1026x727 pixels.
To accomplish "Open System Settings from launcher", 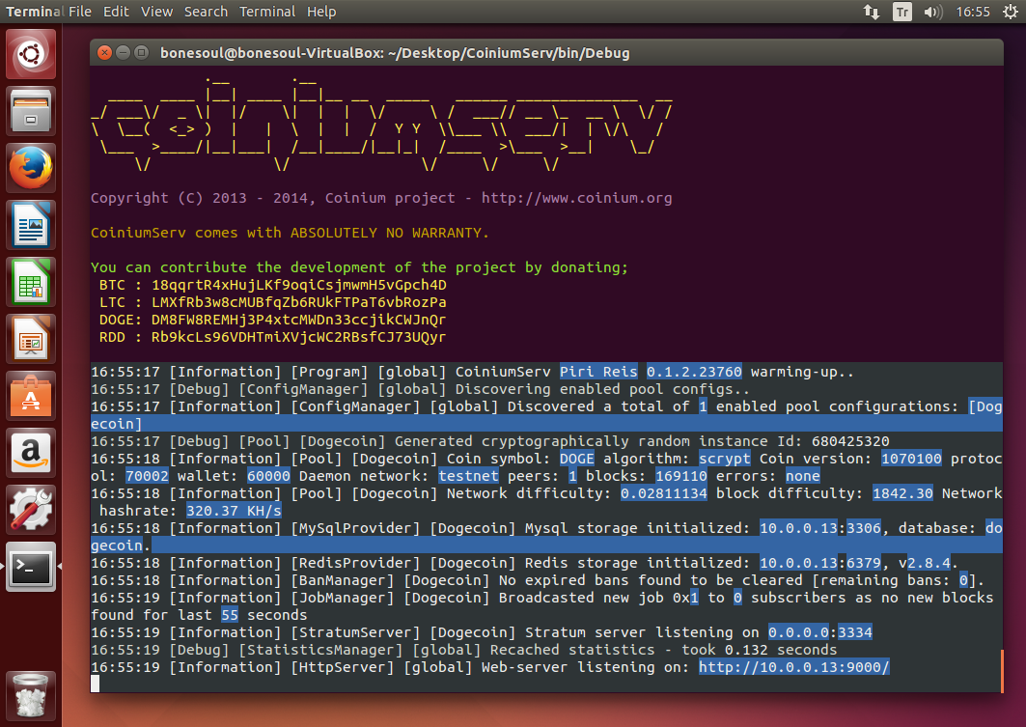I will pyautogui.click(x=31, y=510).
